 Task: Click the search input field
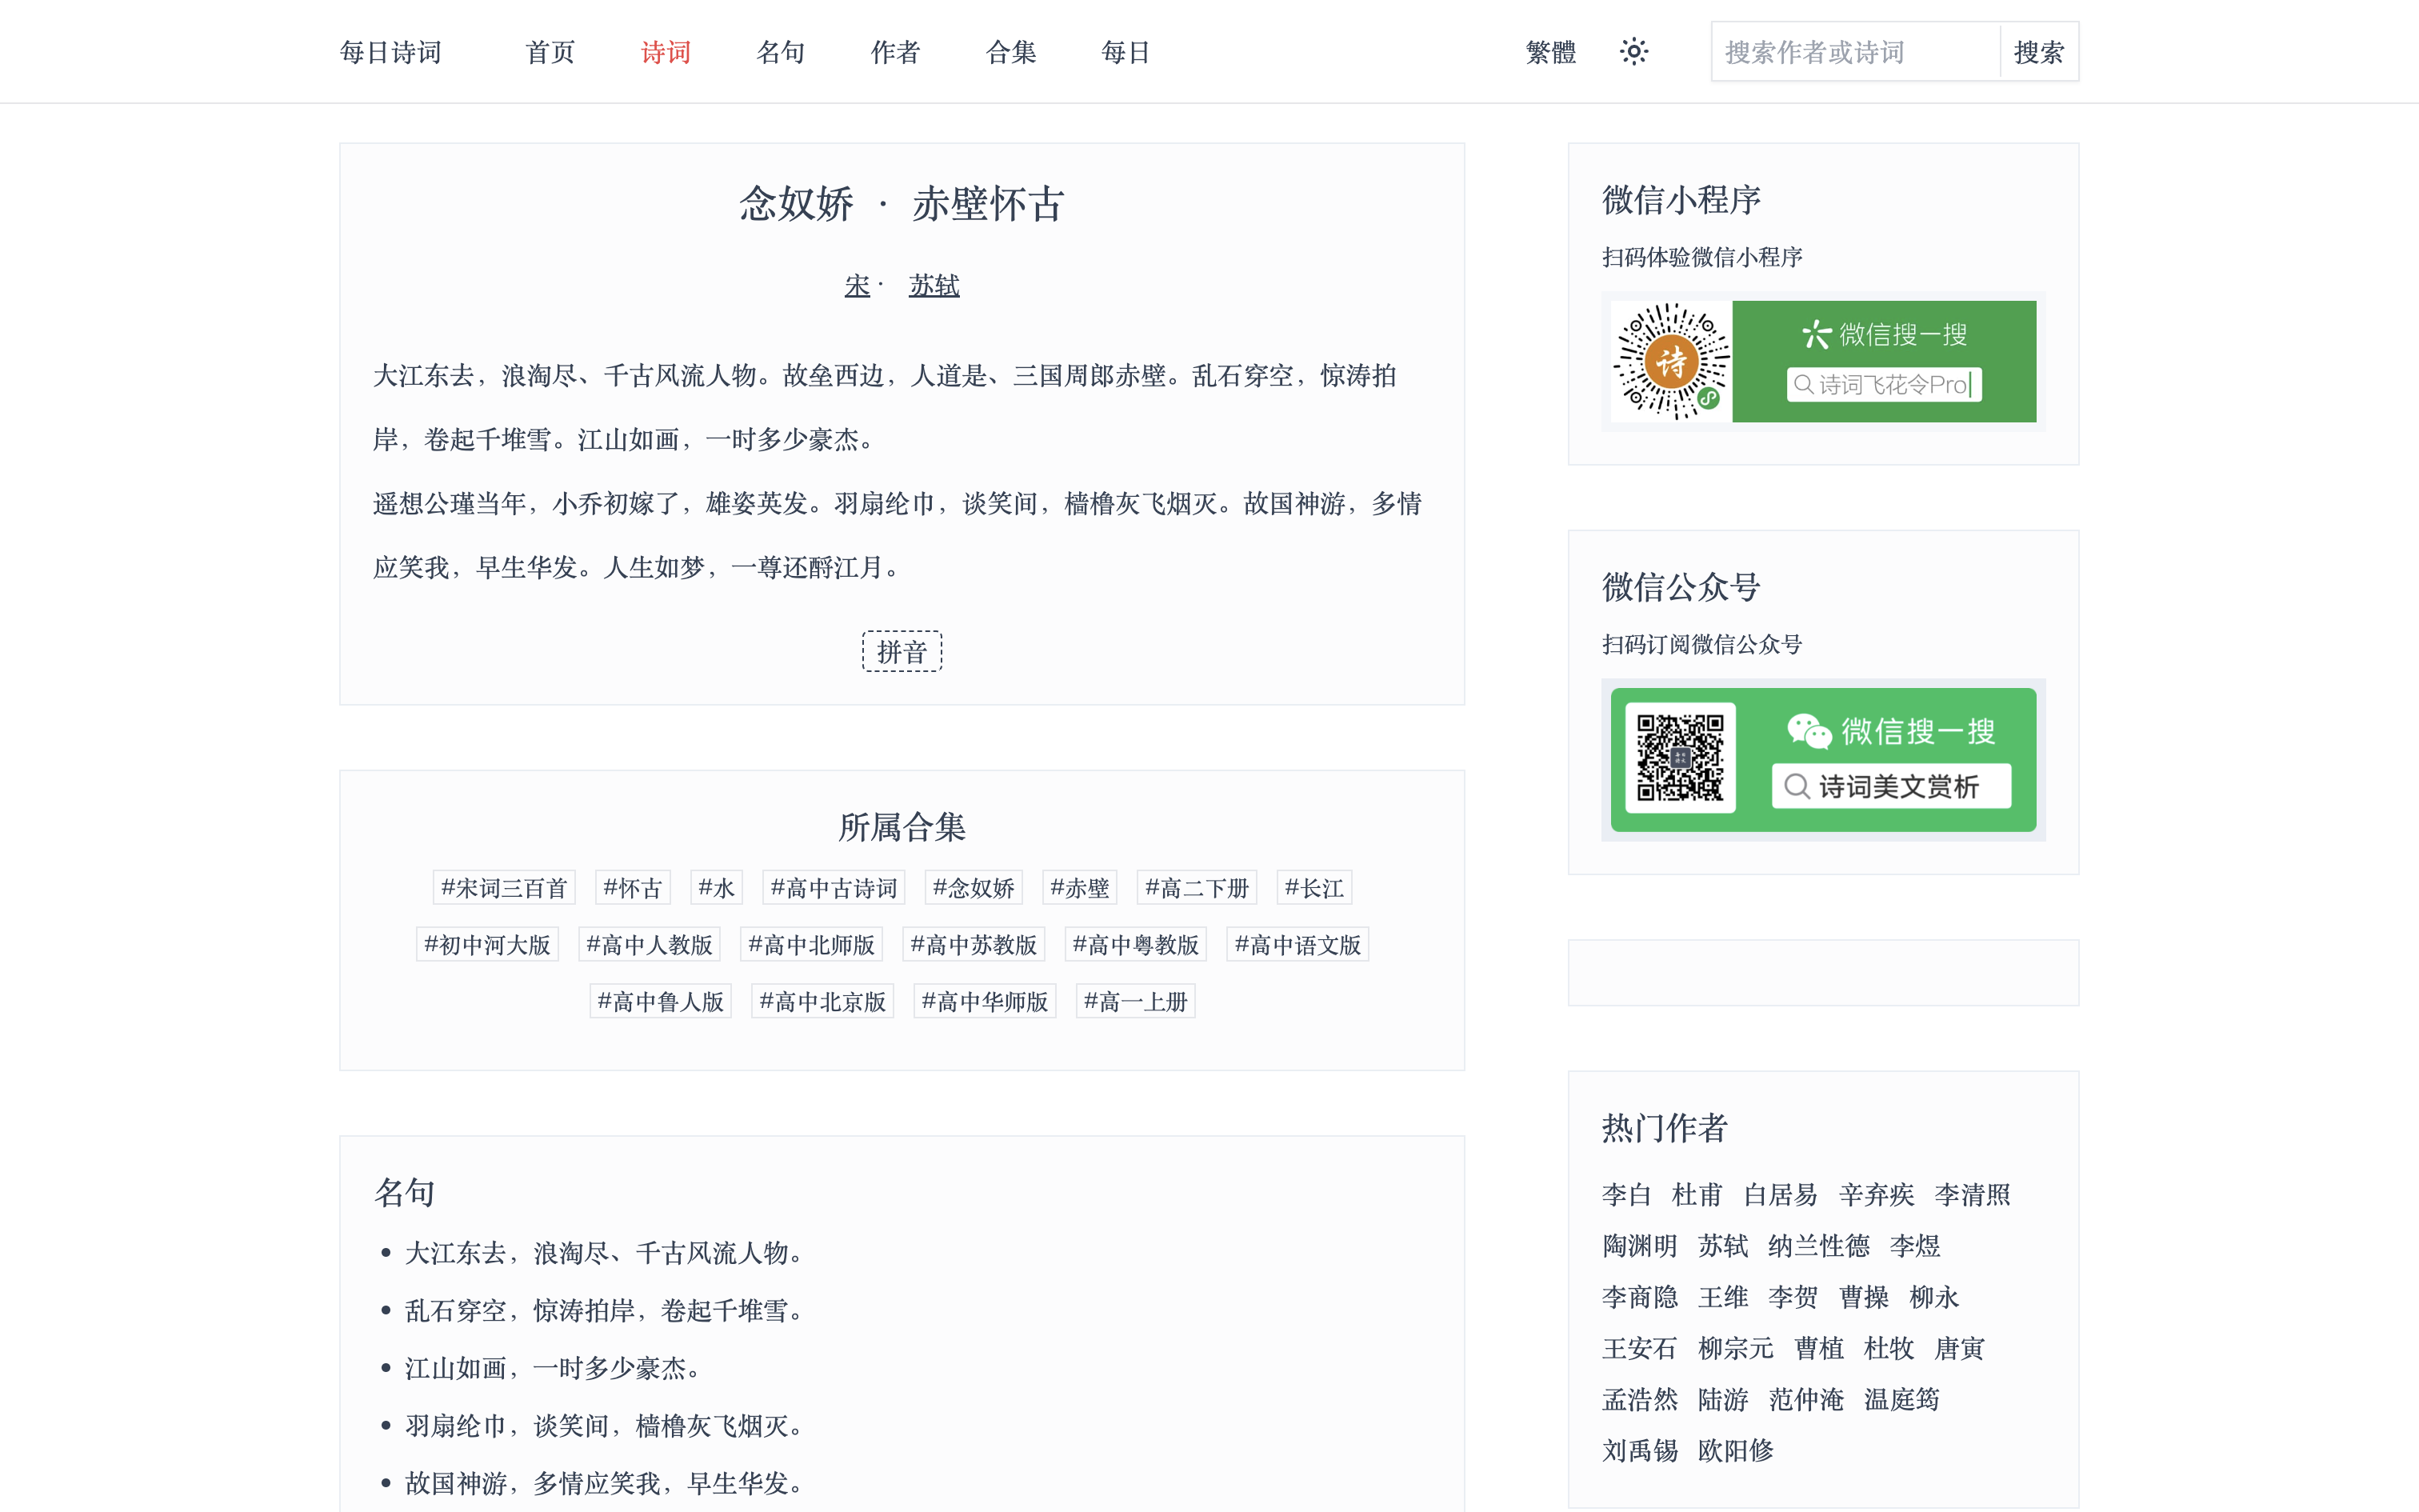[1854, 51]
